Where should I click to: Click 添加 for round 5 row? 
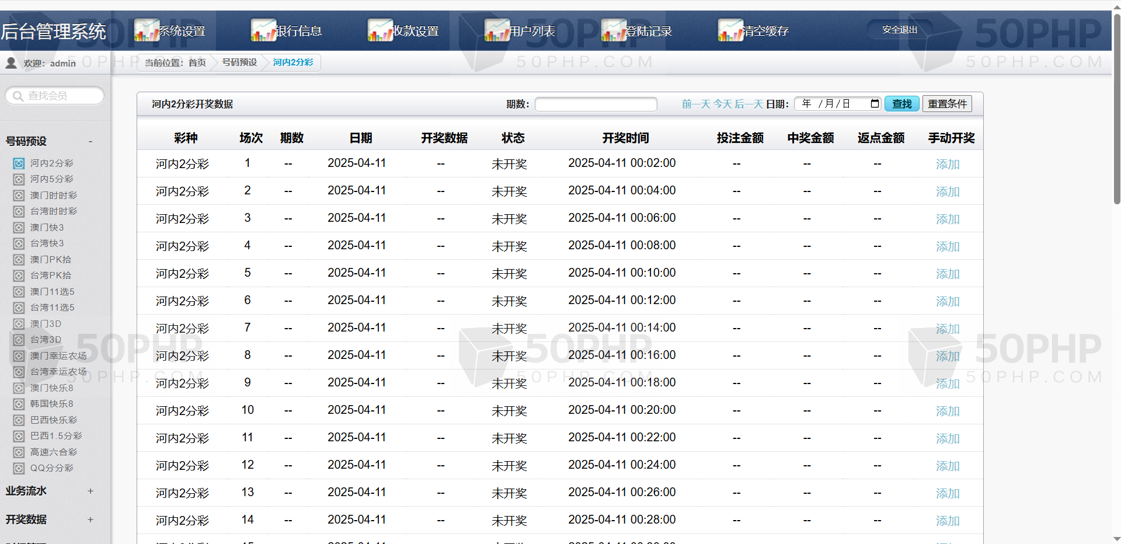947,274
